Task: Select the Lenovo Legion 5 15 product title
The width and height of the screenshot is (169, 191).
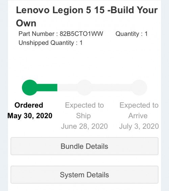Action: click(87, 17)
